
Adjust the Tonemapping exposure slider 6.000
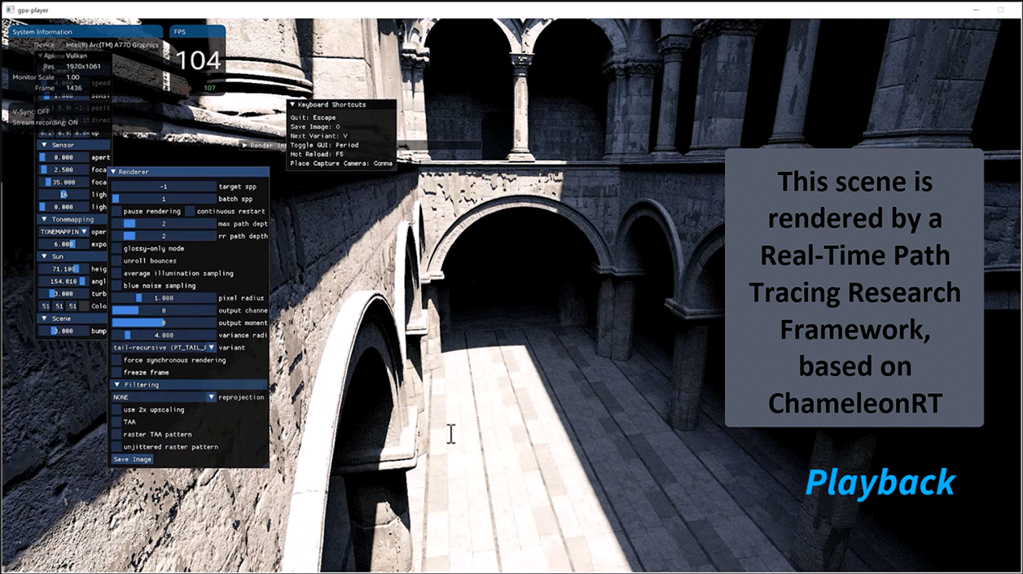pos(64,243)
